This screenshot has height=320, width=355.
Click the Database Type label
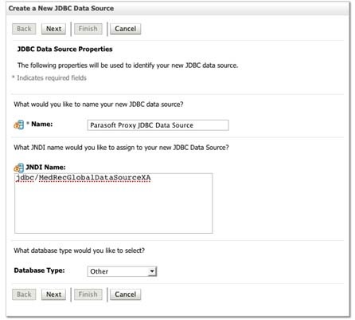pos(39,271)
